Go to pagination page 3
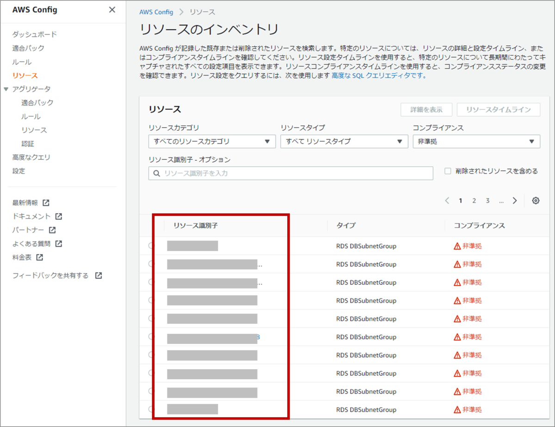The image size is (555, 427). 487,201
